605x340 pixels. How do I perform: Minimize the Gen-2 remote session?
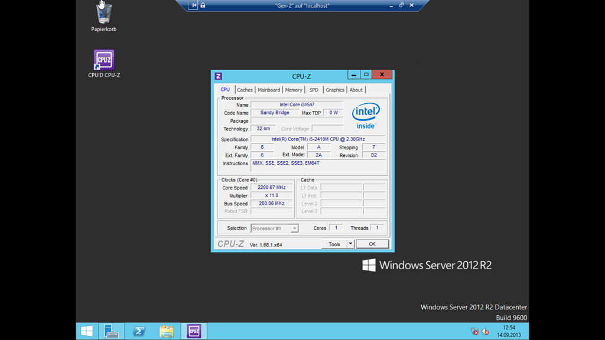tap(391, 5)
